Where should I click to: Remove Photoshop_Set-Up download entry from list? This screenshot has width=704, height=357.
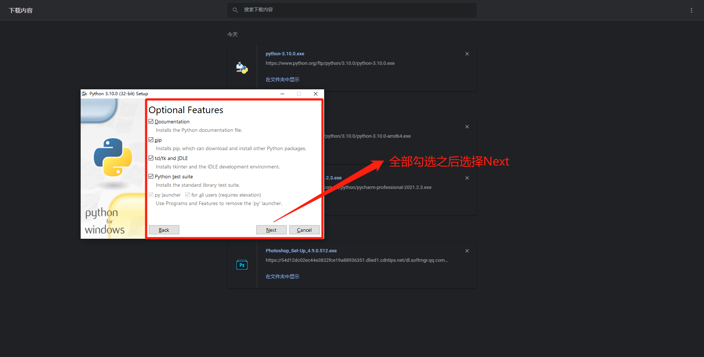pyautogui.click(x=467, y=251)
